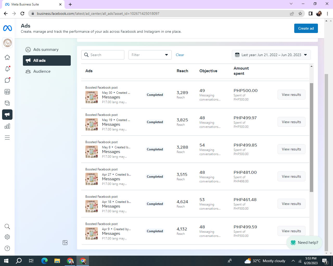This screenshot has height=266, width=333.
Task: Open the May 19 ad thumbnail
Action: click(x=92, y=124)
